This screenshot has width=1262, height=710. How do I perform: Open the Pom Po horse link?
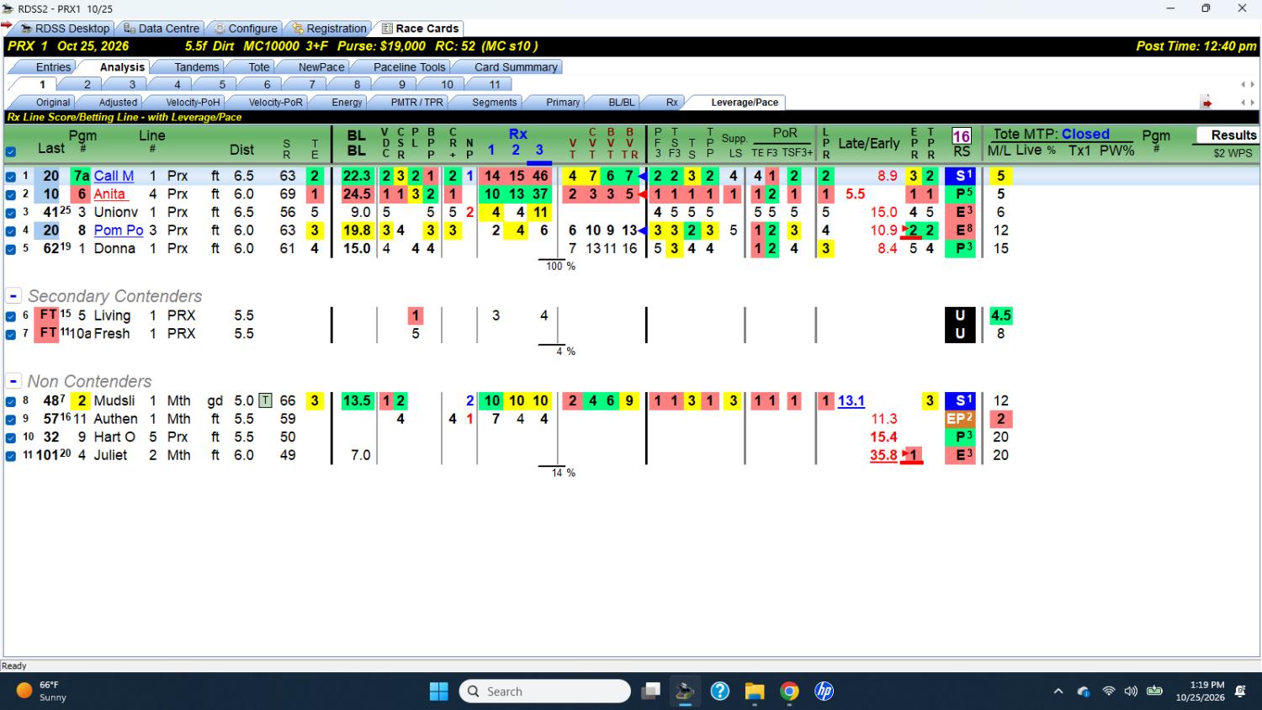tap(119, 230)
